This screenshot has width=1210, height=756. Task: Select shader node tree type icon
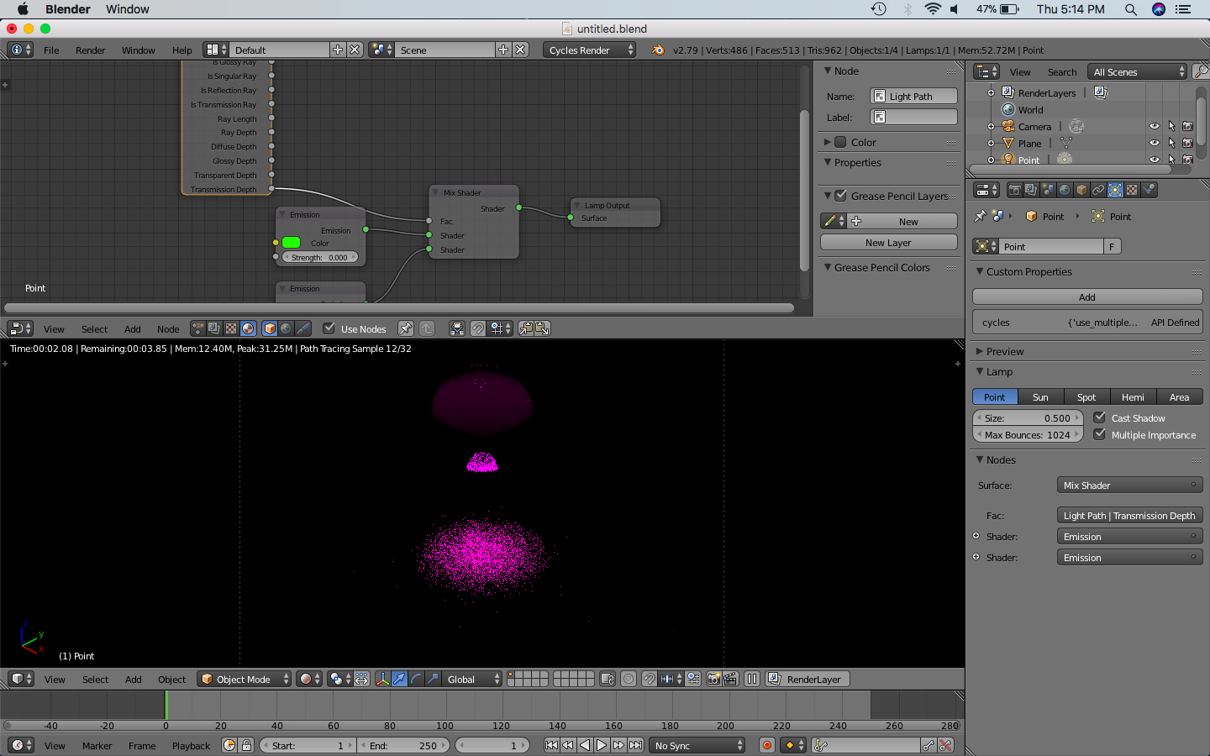coord(248,328)
